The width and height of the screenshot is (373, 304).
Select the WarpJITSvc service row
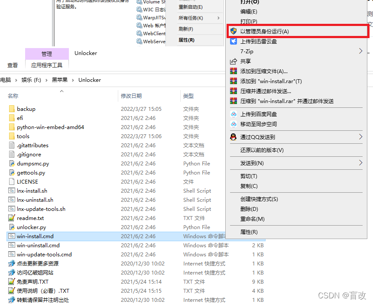(x=151, y=18)
